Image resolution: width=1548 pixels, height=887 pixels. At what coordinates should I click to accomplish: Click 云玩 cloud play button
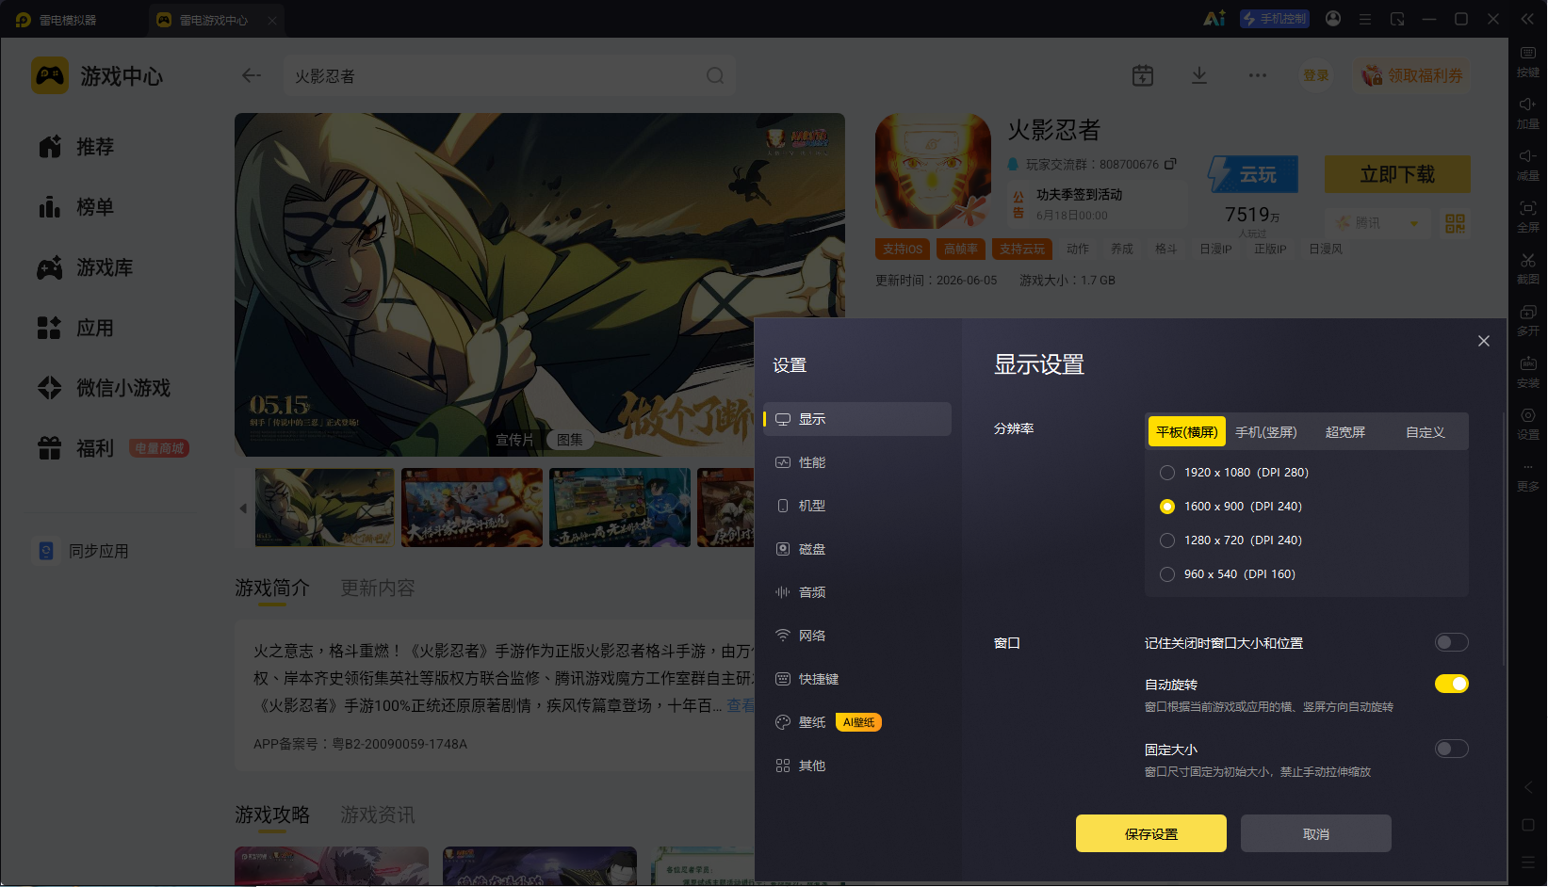(1254, 174)
